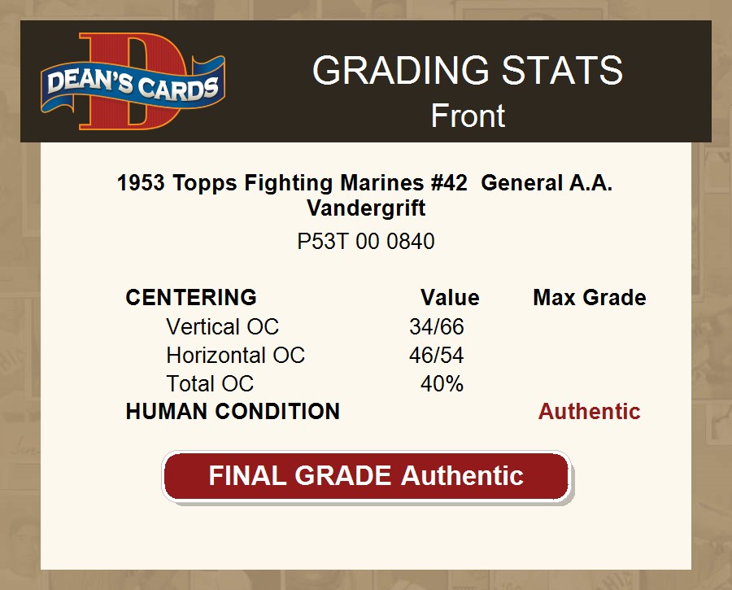Click the Value column header
The width and height of the screenshot is (732, 590).
coord(449,298)
